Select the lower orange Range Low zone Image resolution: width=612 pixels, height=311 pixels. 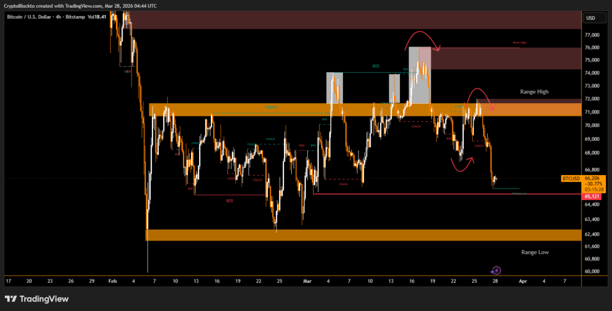coord(359,235)
